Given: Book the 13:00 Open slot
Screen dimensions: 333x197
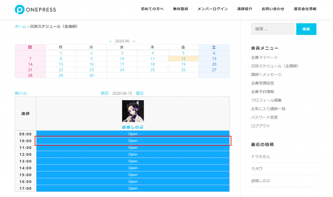Looking at the screenshot, I should [133, 161].
